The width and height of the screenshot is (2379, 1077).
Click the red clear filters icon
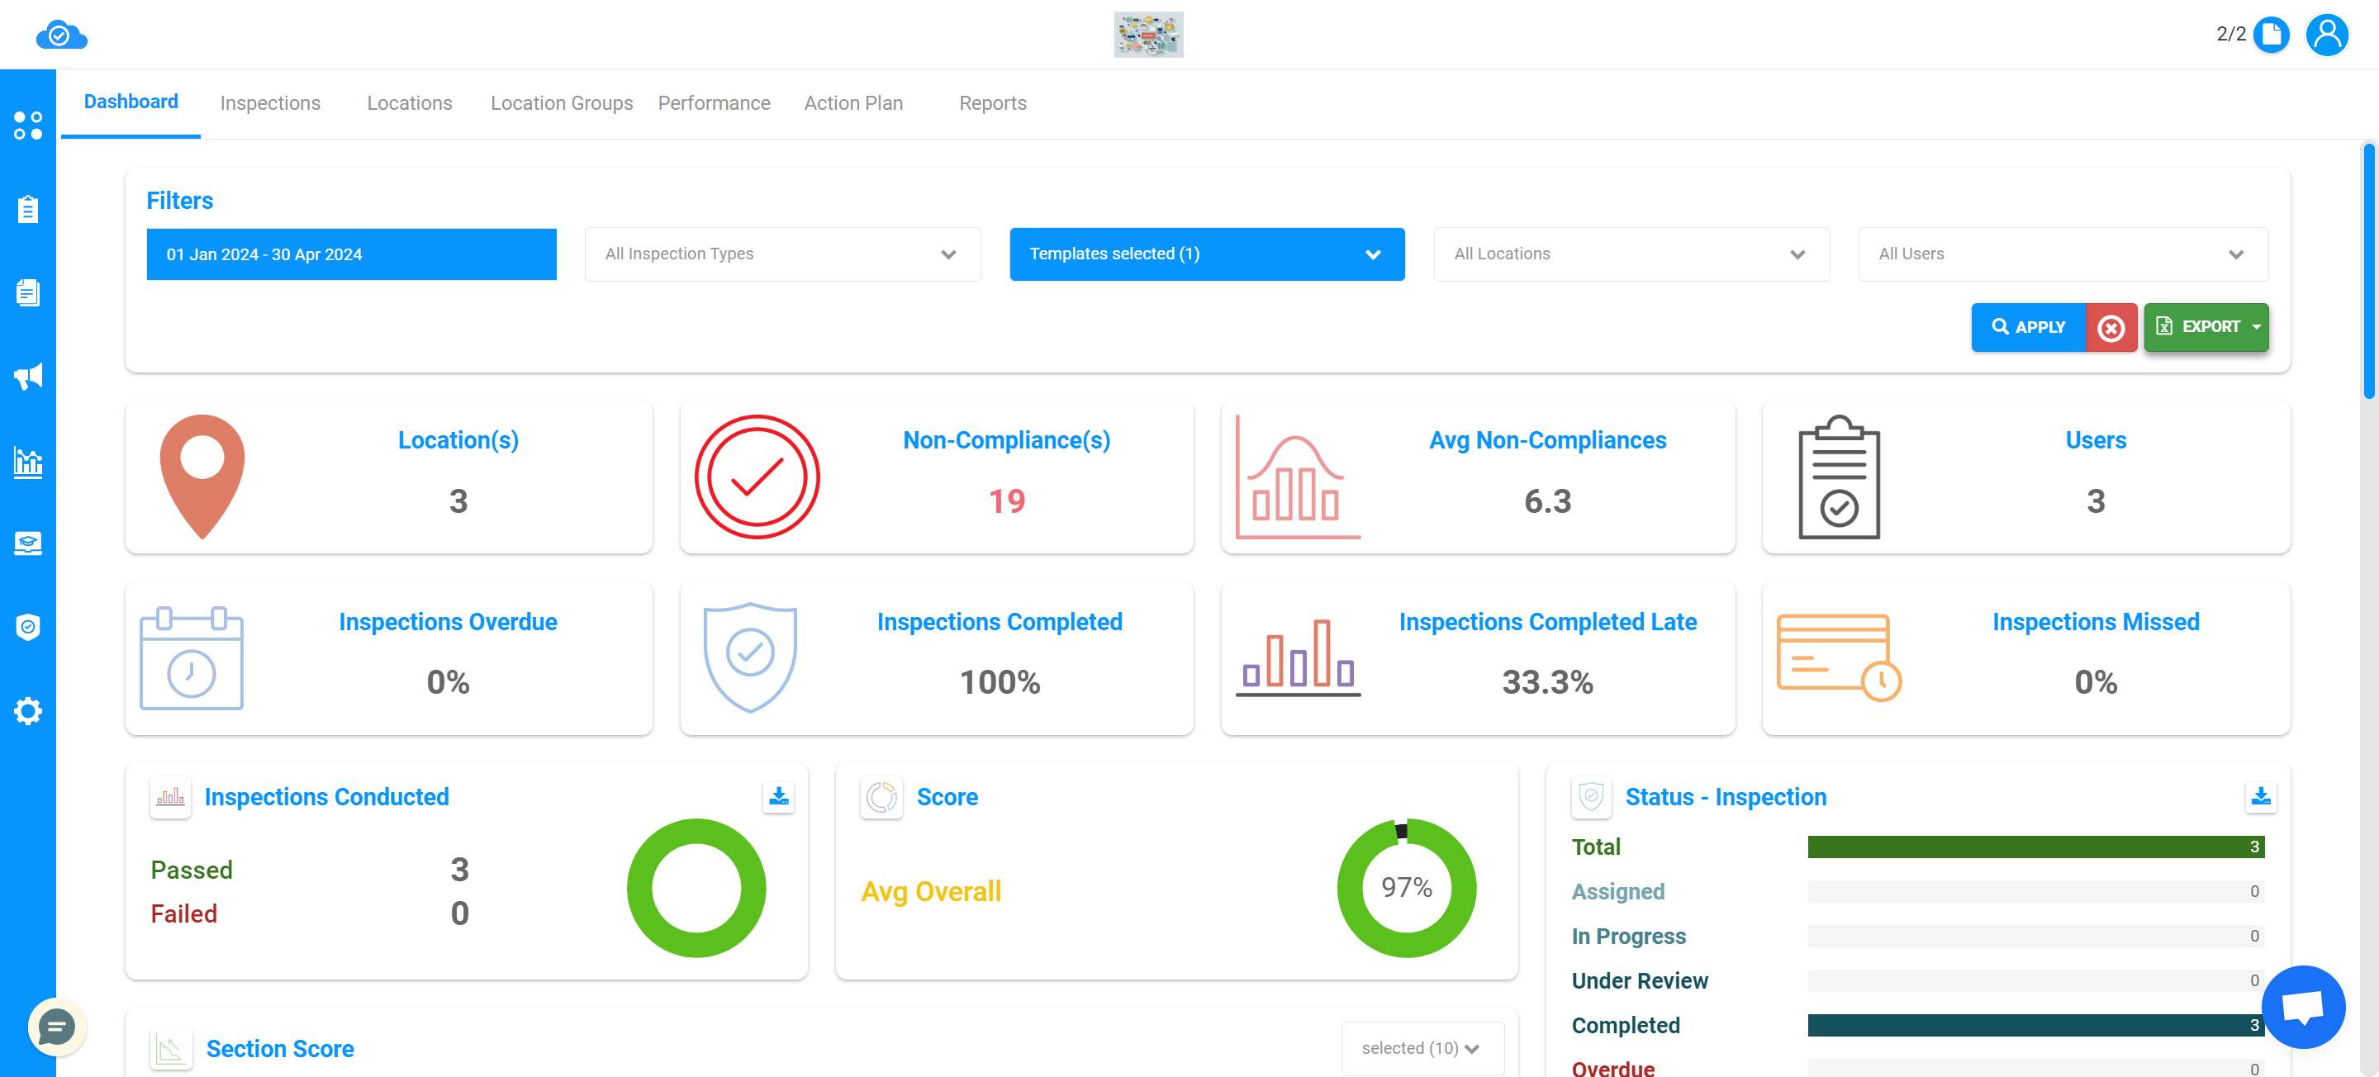(2111, 328)
